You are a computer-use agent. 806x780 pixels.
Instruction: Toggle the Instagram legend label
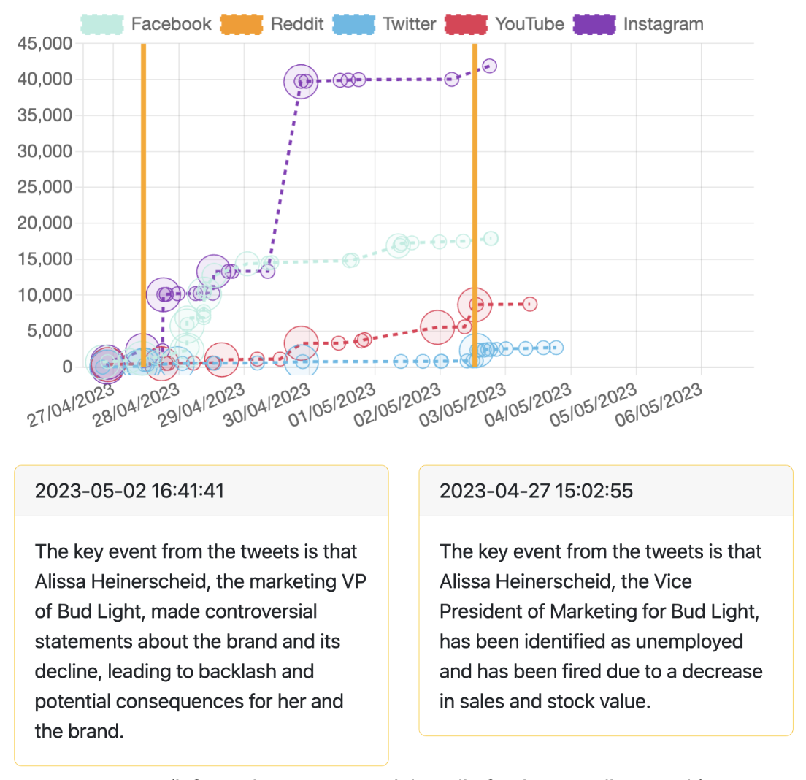663,24
